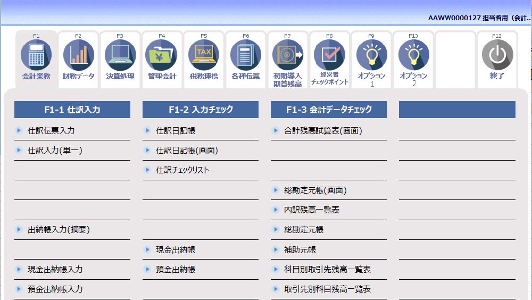The image size is (532, 300).
Task: Open 補助元帳 link
Action: [x=300, y=250]
